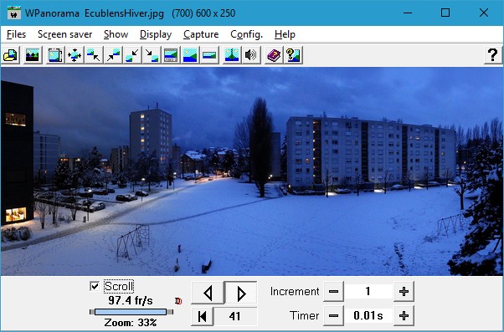Decrease Timer with minus button

pos(334,315)
